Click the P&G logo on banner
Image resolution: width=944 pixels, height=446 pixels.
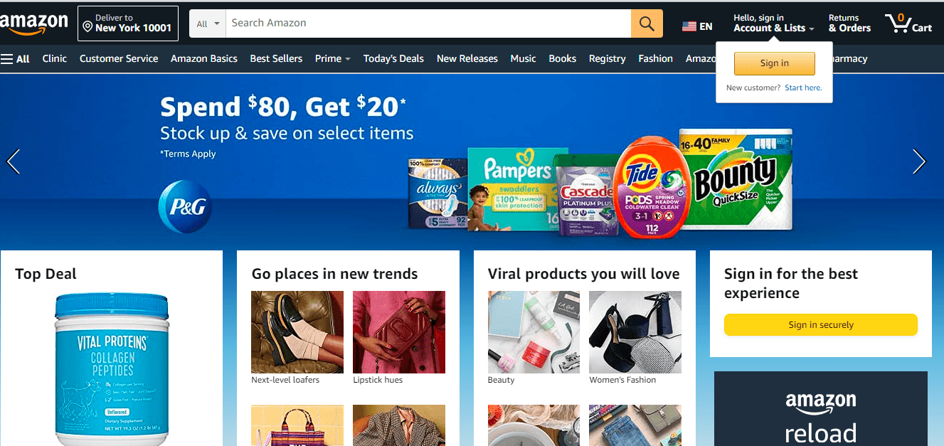point(185,207)
